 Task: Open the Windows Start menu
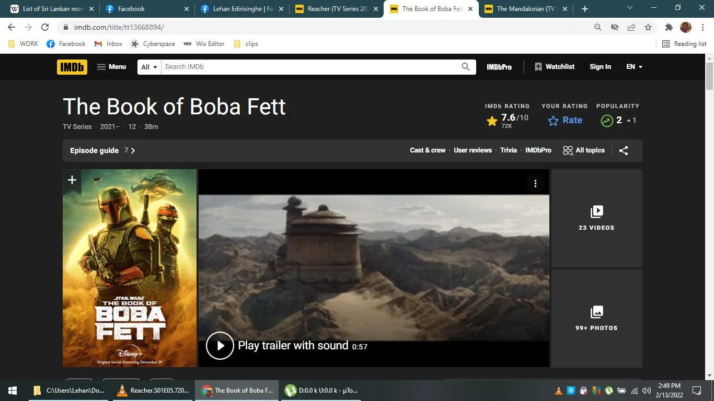click(x=13, y=391)
